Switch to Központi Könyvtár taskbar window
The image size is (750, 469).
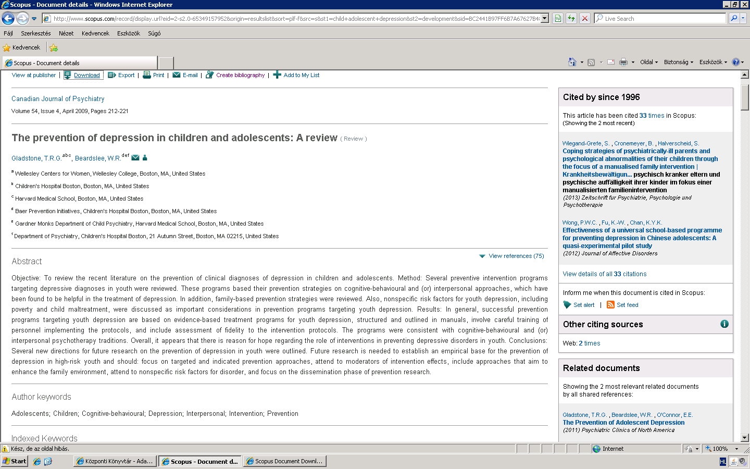click(115, 461)
